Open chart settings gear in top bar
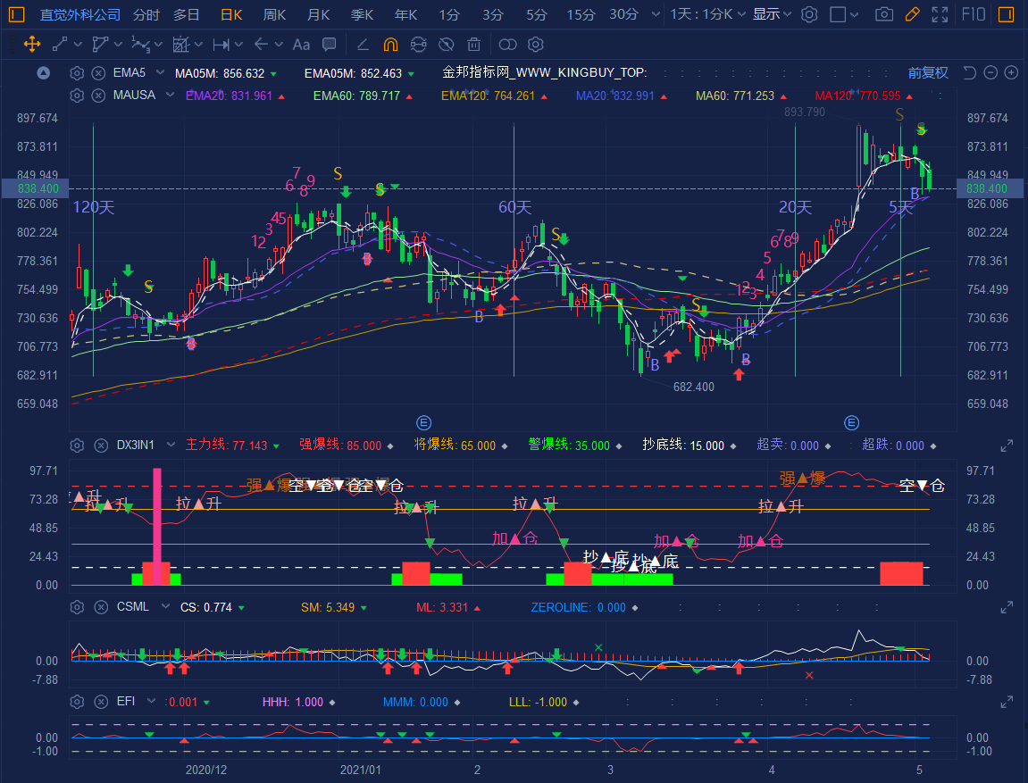 tap(810, 14)
